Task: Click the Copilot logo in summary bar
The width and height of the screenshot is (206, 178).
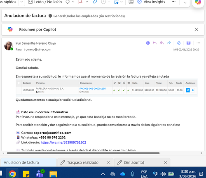Action: click(10, 29)
